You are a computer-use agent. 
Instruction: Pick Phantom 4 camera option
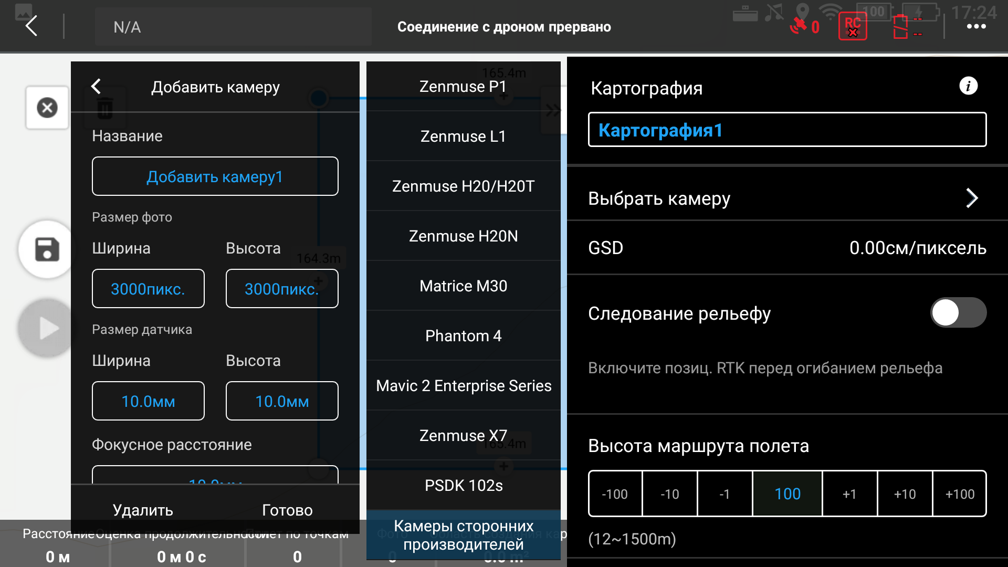click(x=464, y=336)
